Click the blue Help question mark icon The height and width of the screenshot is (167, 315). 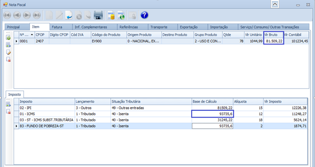(x=144, y=15)
